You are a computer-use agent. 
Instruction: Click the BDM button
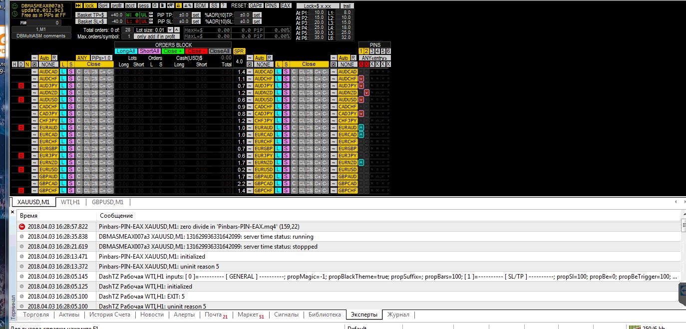click(x=201, y=5)
